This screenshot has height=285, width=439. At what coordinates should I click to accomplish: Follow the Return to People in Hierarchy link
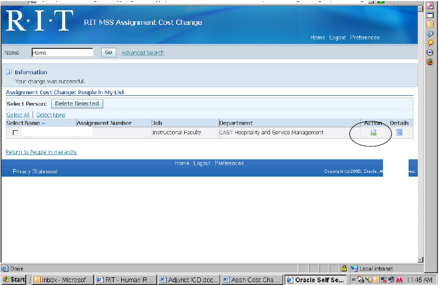tap(41, 152)
